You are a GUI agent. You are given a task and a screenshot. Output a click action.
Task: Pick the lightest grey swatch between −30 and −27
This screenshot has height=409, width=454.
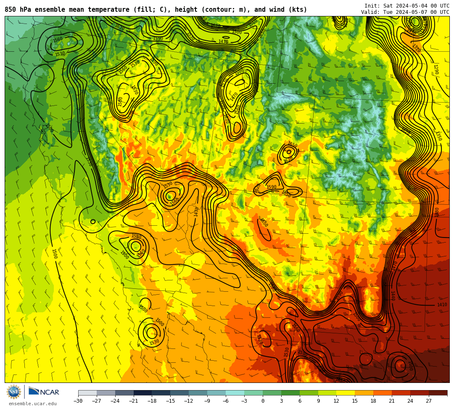coord(87,393)
